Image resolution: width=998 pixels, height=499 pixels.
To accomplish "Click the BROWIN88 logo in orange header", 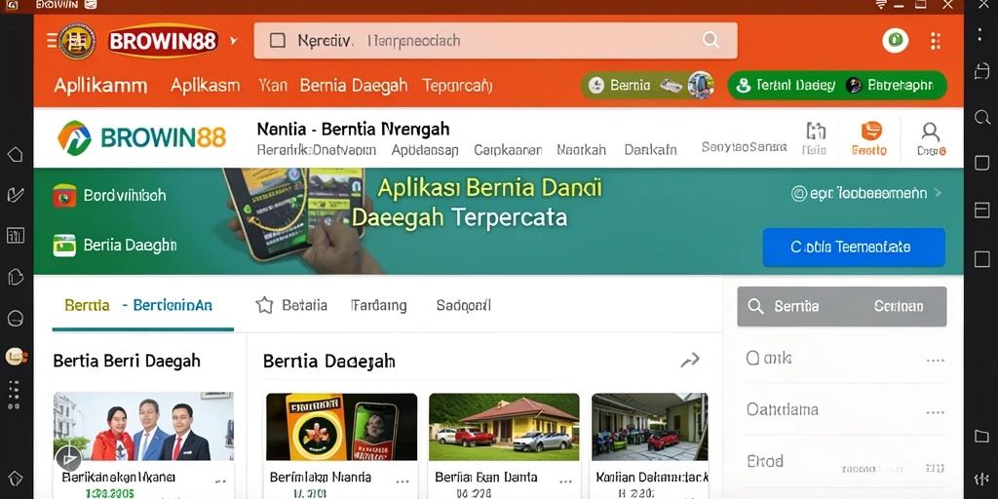I will click(164, 41).
